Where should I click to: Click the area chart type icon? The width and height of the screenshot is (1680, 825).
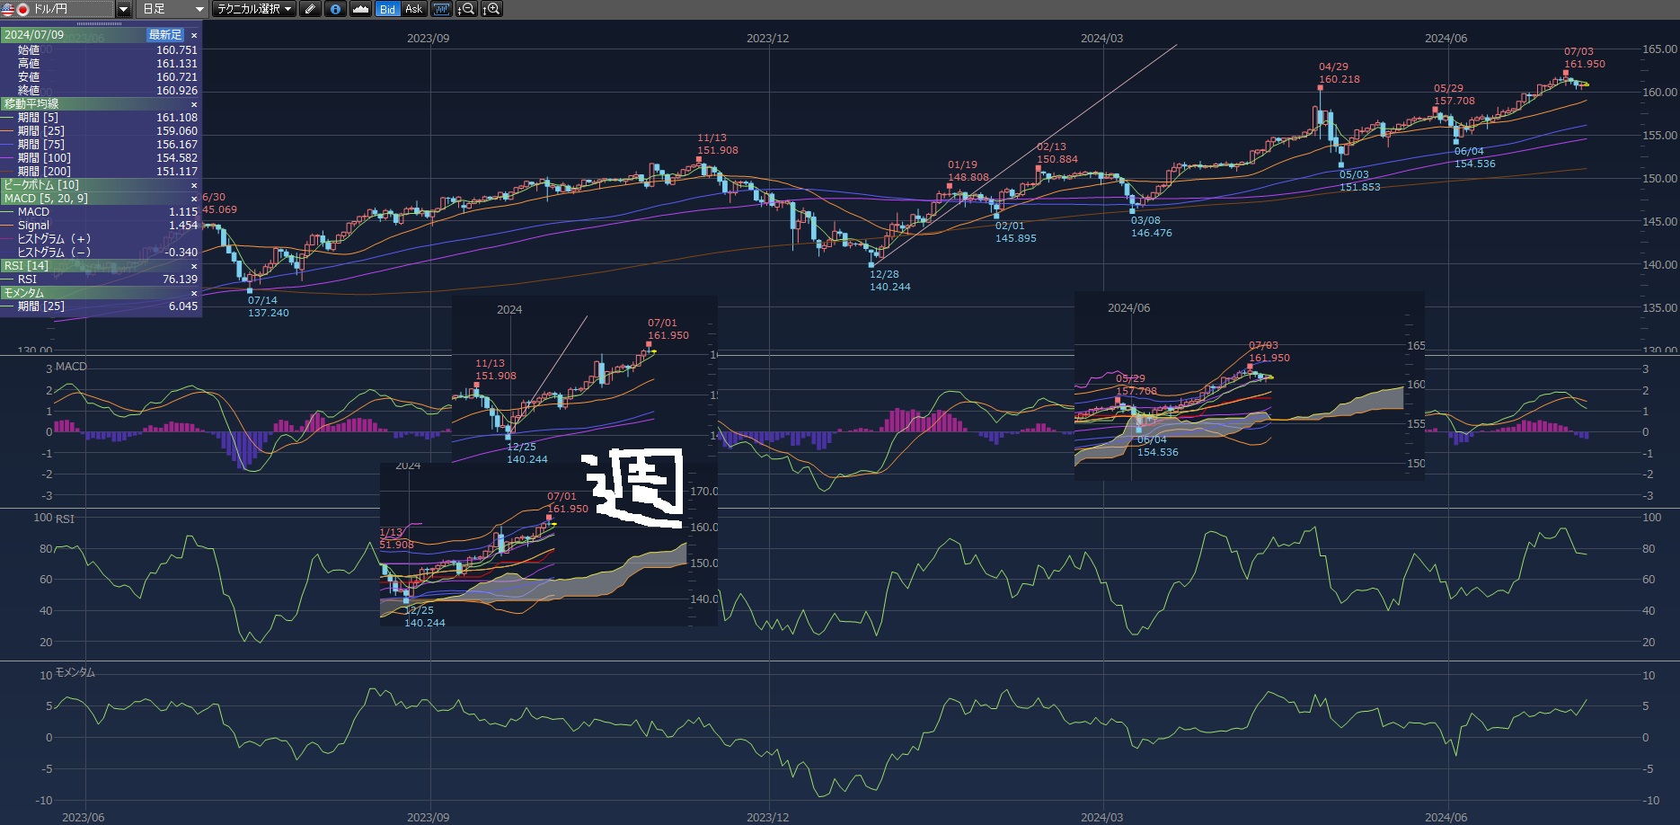click(x=360, y=9)
